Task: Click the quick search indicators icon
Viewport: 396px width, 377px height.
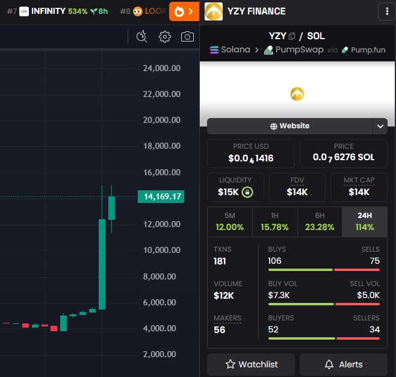Action: tap(142, 37)
